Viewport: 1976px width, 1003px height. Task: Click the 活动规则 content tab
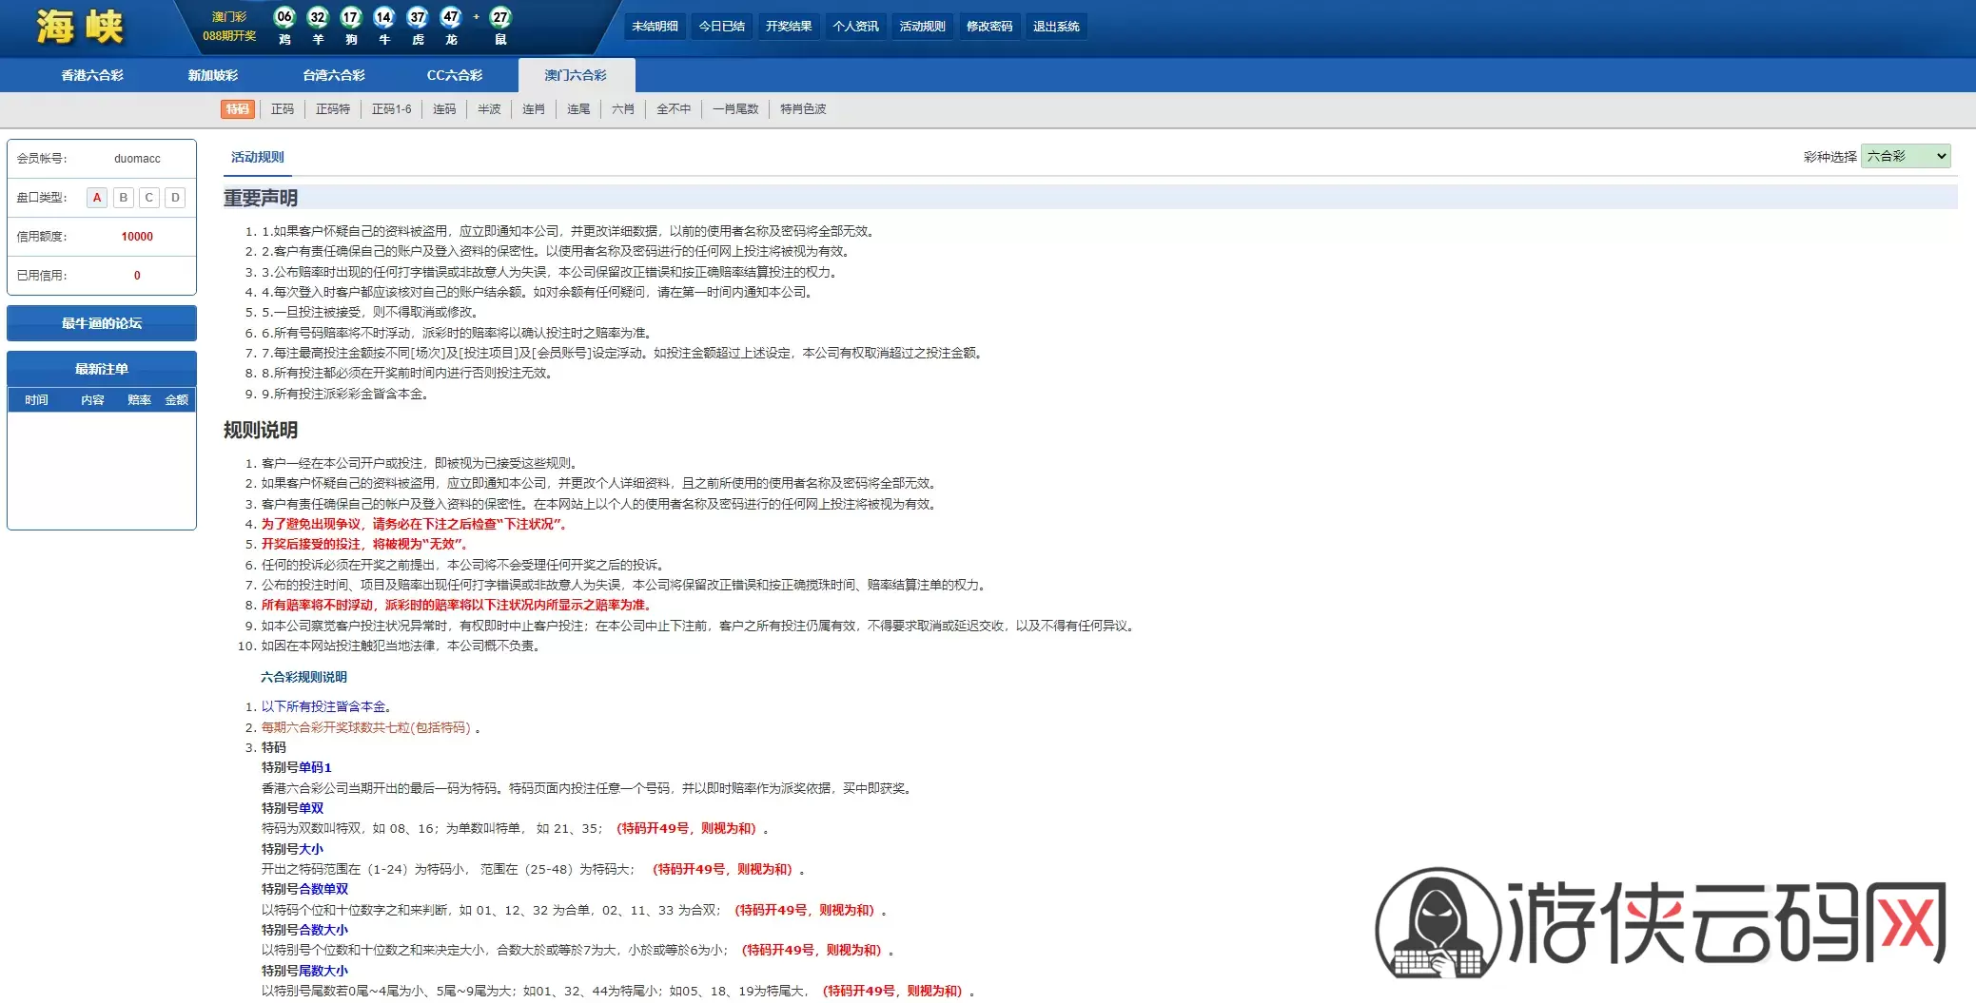click(258, 157)
